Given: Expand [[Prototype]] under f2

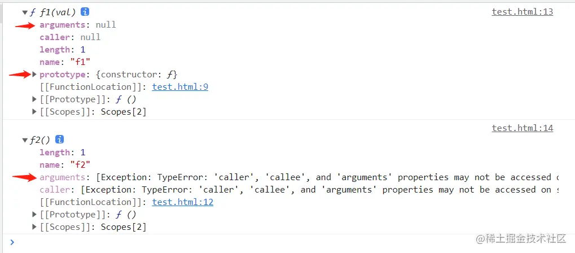Looking at the screenshot, I should (x=35, y=215).
